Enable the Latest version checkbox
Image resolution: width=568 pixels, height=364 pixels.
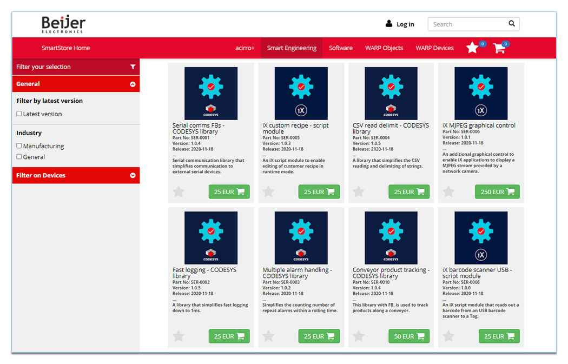pyautogui.click(x=19, y=114)
